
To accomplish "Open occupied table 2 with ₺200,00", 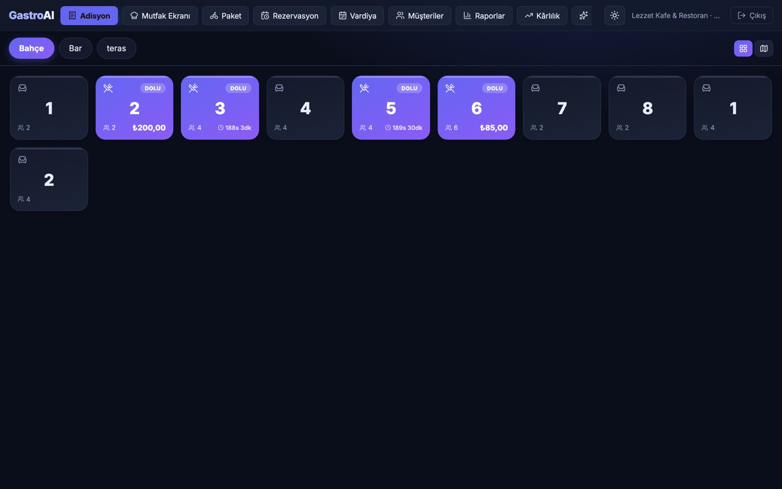I will [135, 108].
